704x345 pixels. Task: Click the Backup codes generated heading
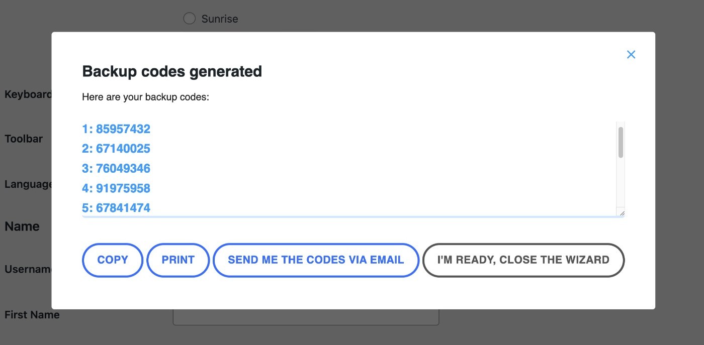click(x=172, y=71)
